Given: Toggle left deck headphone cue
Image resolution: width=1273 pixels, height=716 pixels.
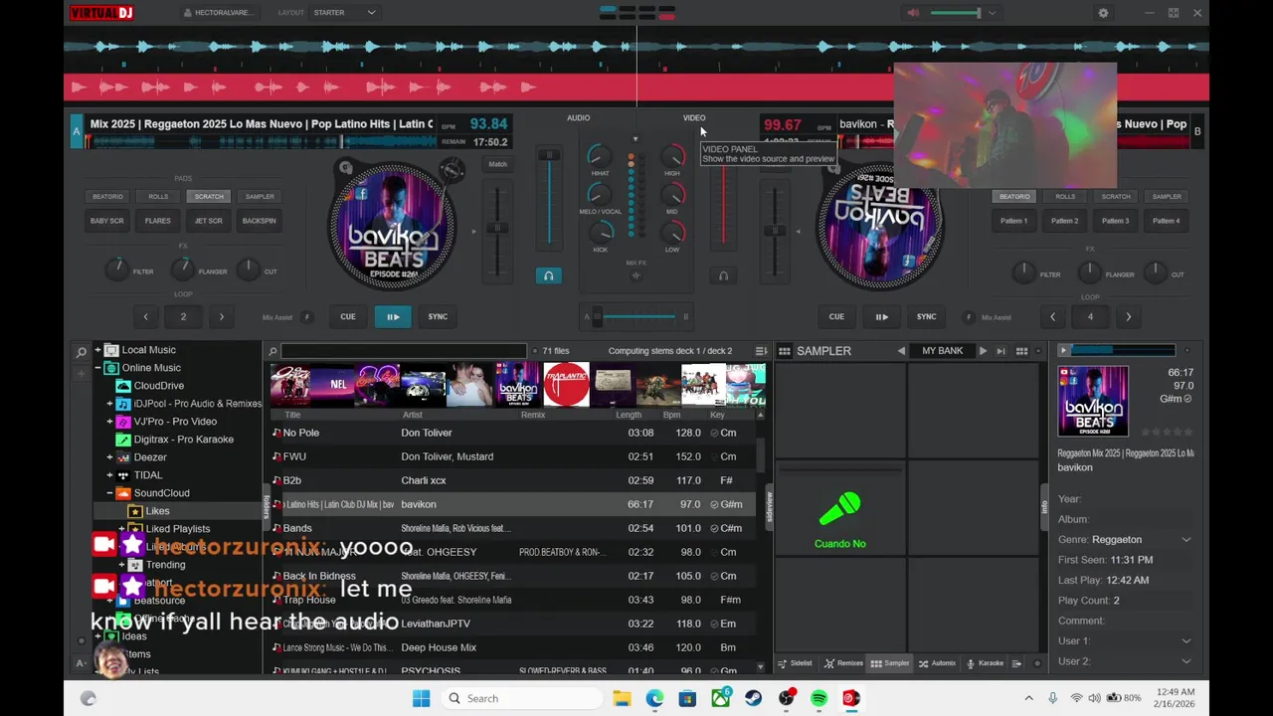Looking at the screenshot, I should pyautogui.click(x=548, y=275).
